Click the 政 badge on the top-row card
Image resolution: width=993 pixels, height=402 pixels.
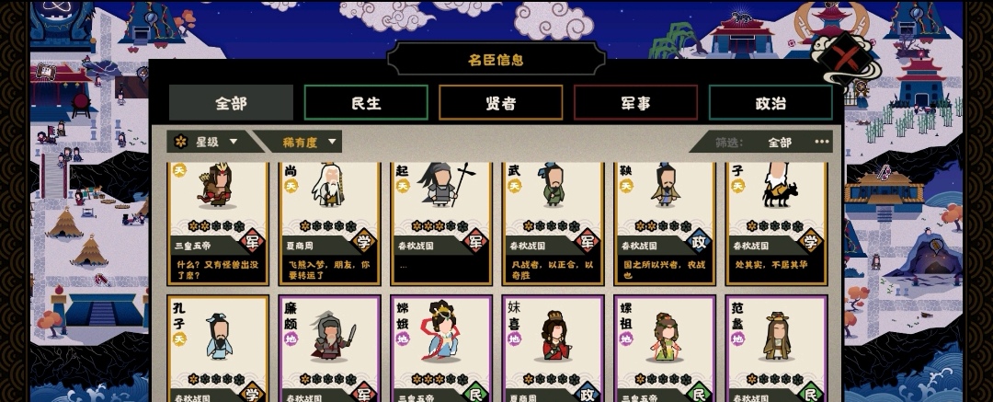pyautogui.click(x=699, y=240)
